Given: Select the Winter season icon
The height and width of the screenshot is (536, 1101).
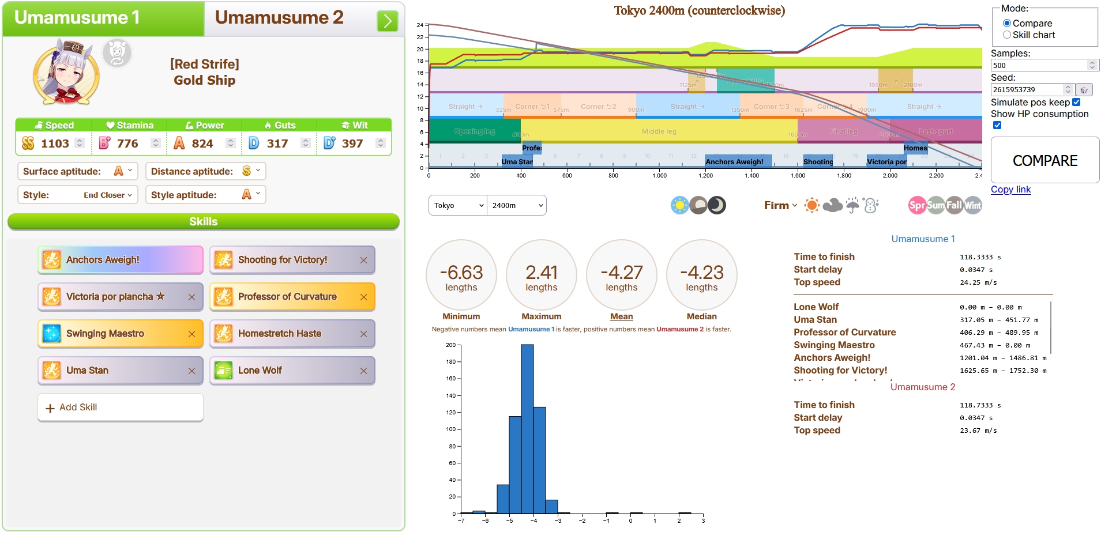Looking at the screenshot, I should click(x=972, y=205).
